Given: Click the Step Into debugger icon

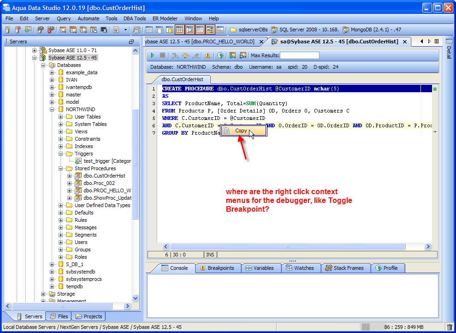Looking at the screenshot, I should [175, 55].
